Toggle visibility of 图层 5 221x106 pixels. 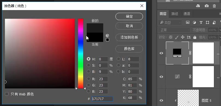(x=161, y=100)
